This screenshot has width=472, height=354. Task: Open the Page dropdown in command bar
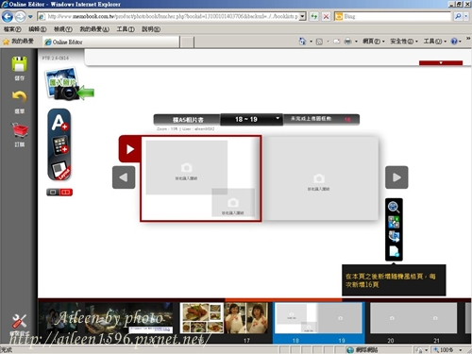(374, 42)
